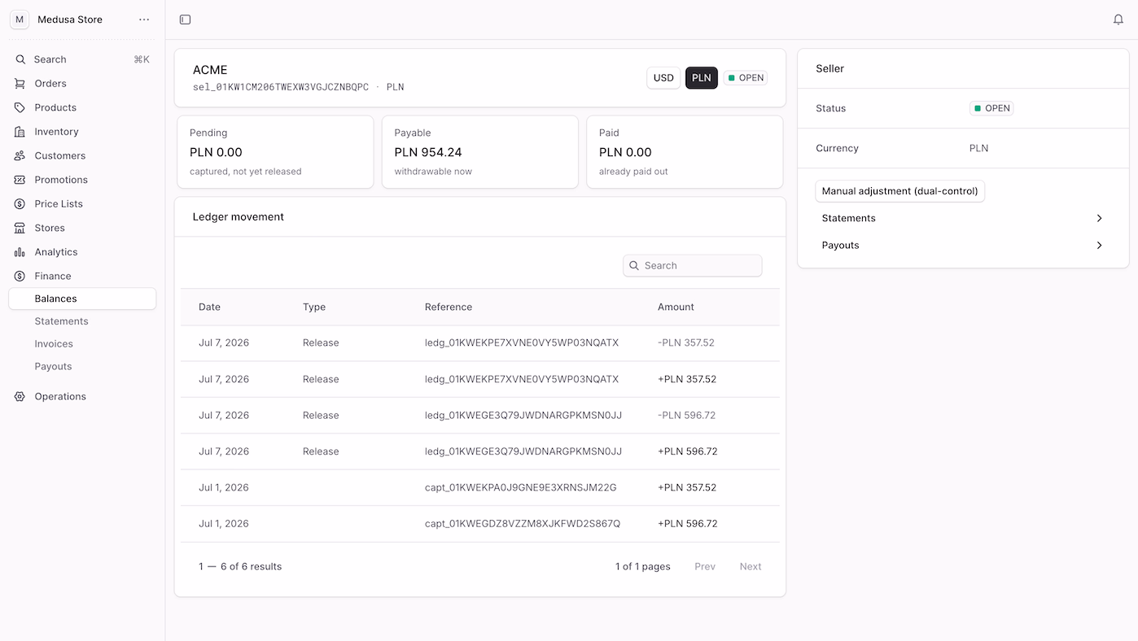Click seller ID sel_01KW1CM206TWEXW3VGJCZNBQPC
The height and width of the screenshot is (641, 1138).
pos(281,87)
